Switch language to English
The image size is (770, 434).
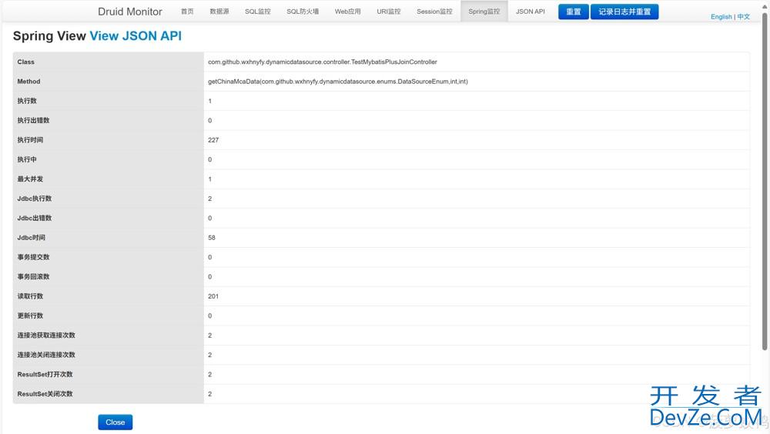(721, 17)
